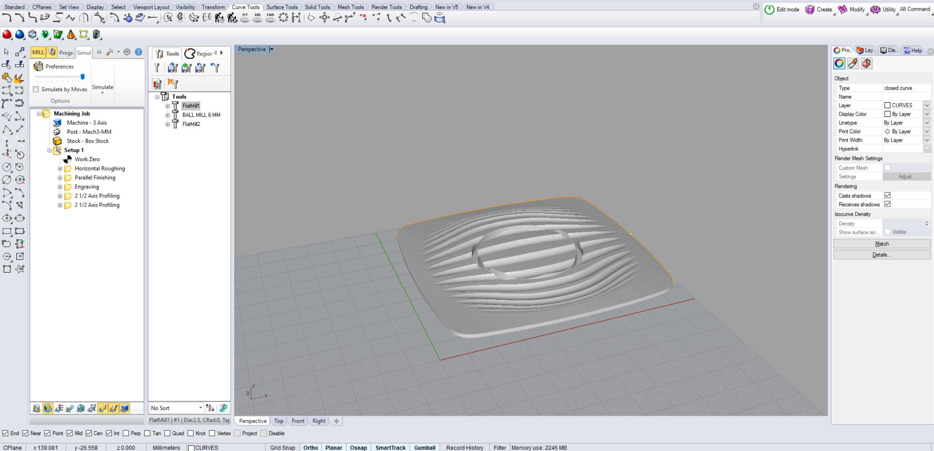Open the RhinoCAM help question-mark icon

138,52
